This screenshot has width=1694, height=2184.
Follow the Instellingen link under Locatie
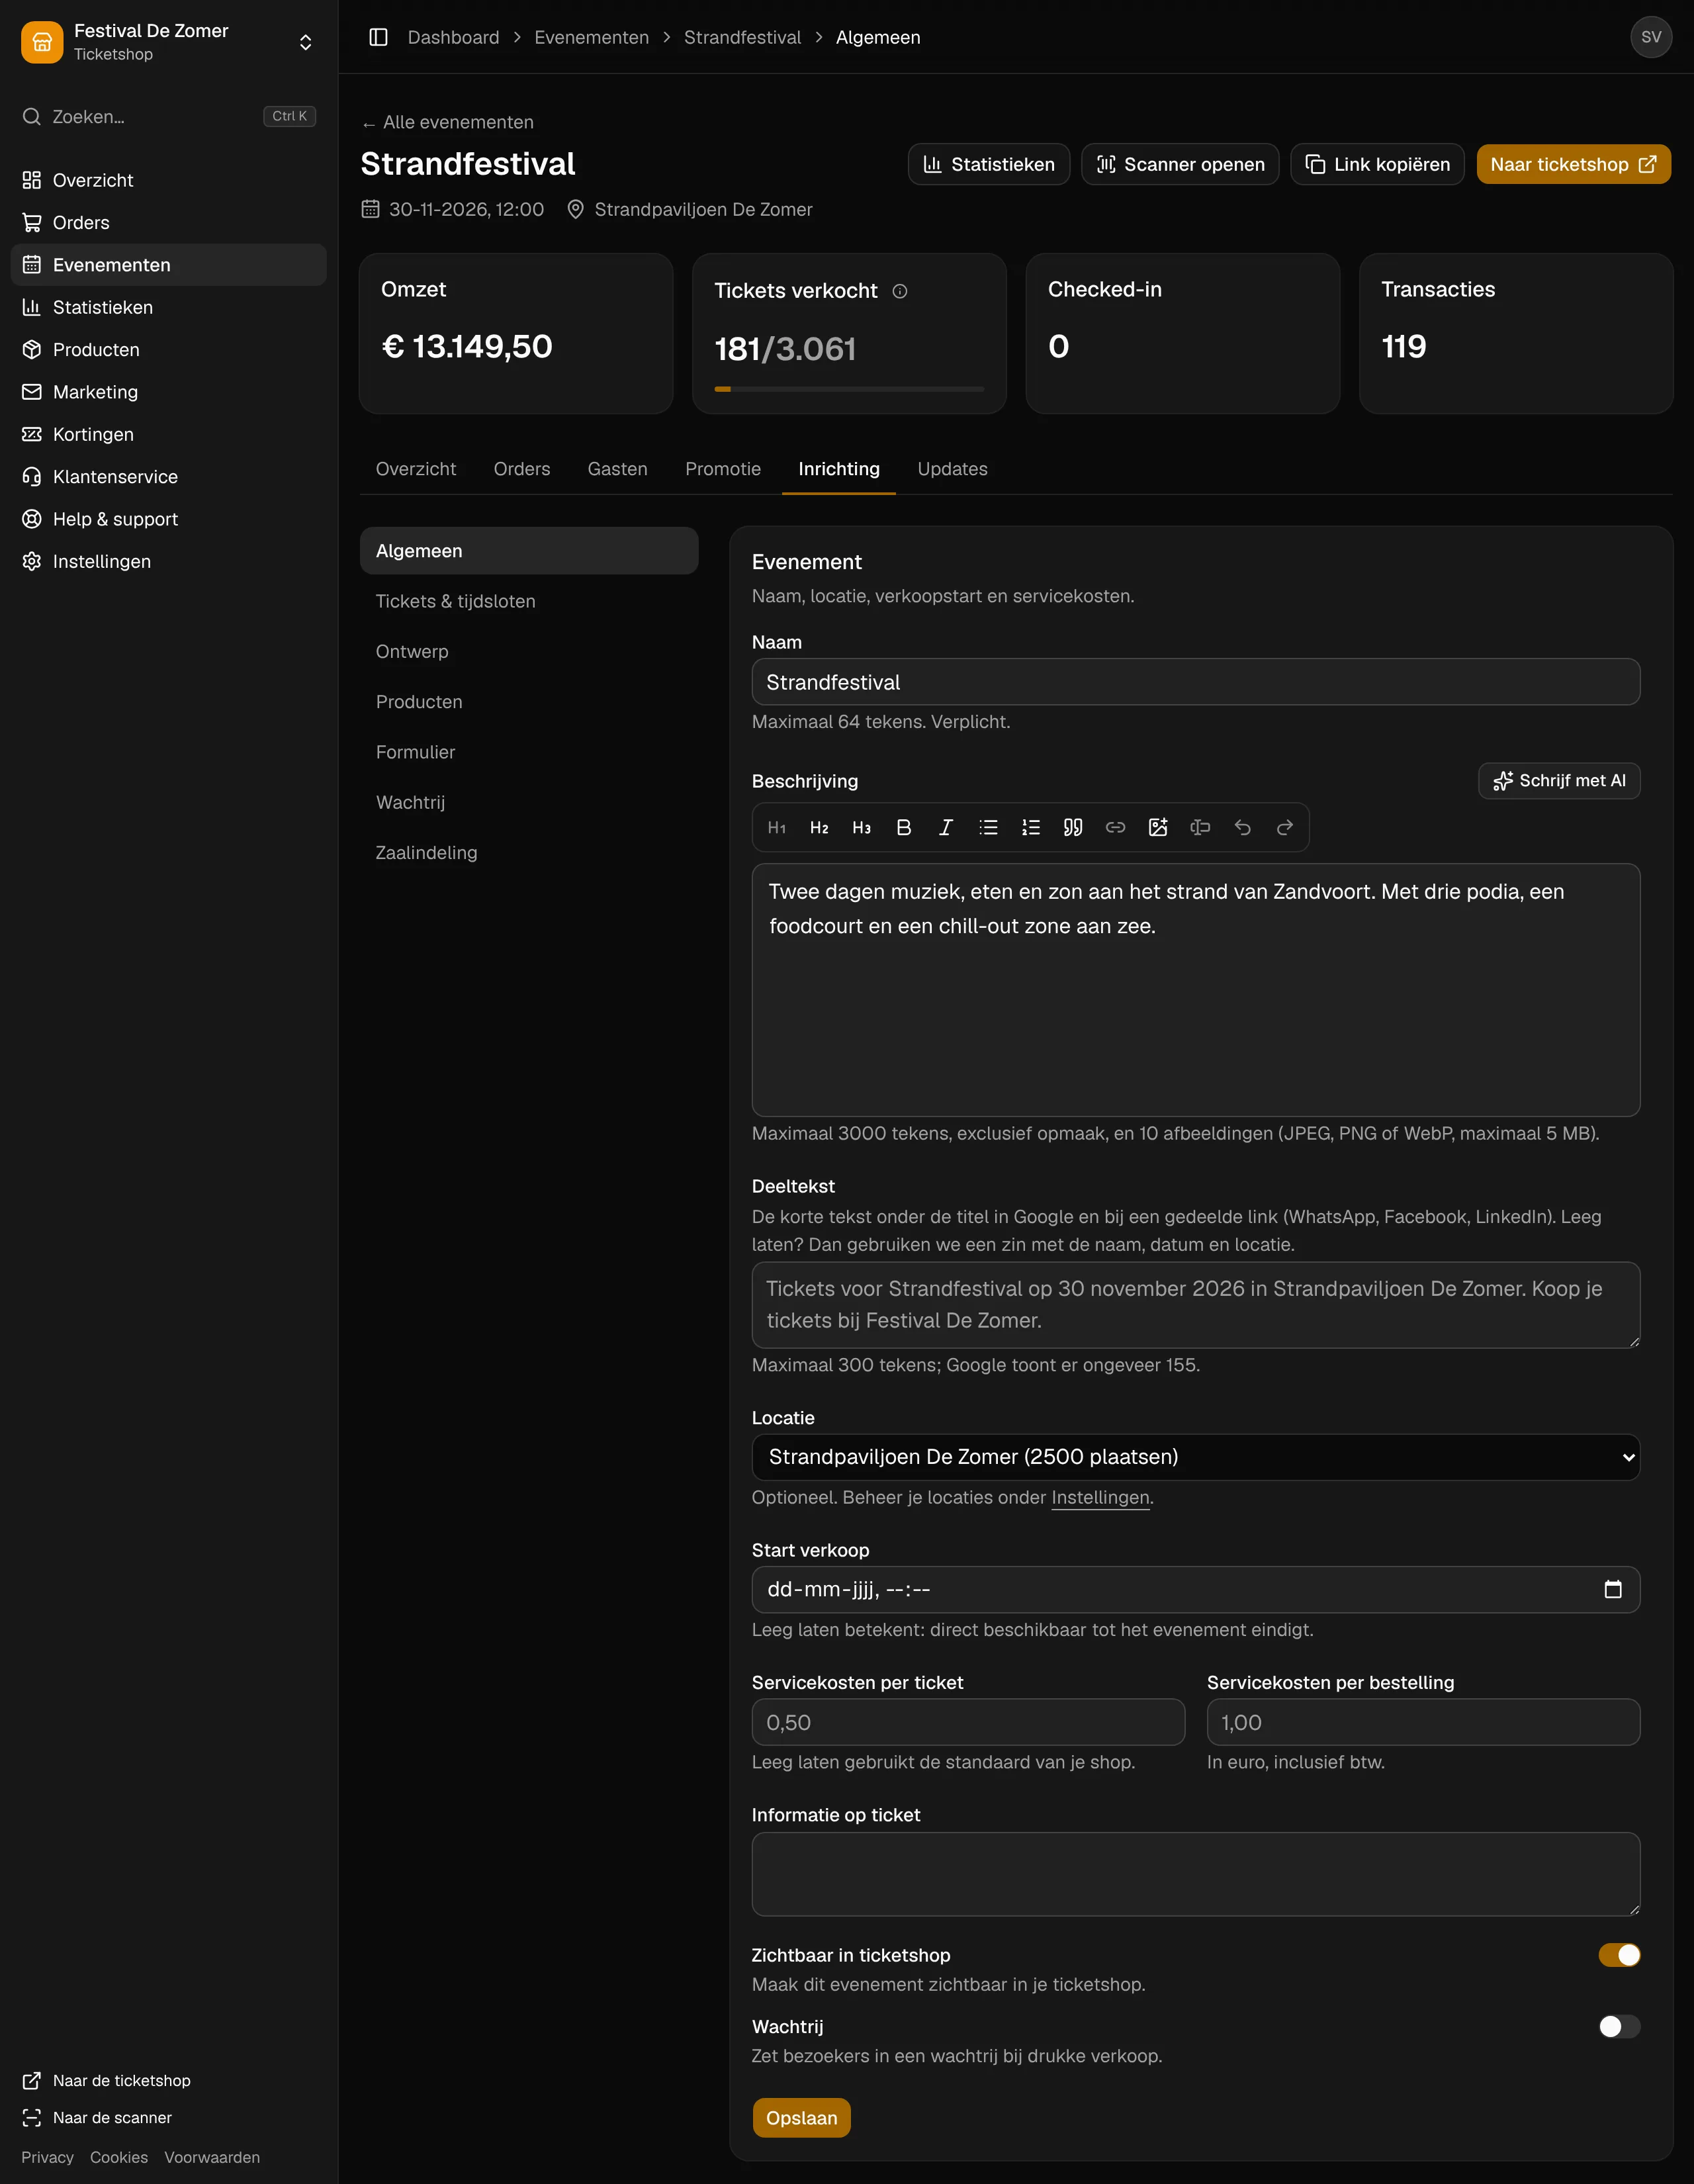tap(1100, 1497)
